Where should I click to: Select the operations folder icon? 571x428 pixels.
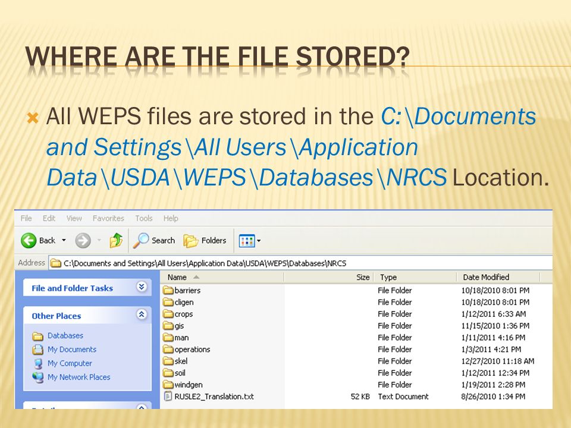pos(168,349)
